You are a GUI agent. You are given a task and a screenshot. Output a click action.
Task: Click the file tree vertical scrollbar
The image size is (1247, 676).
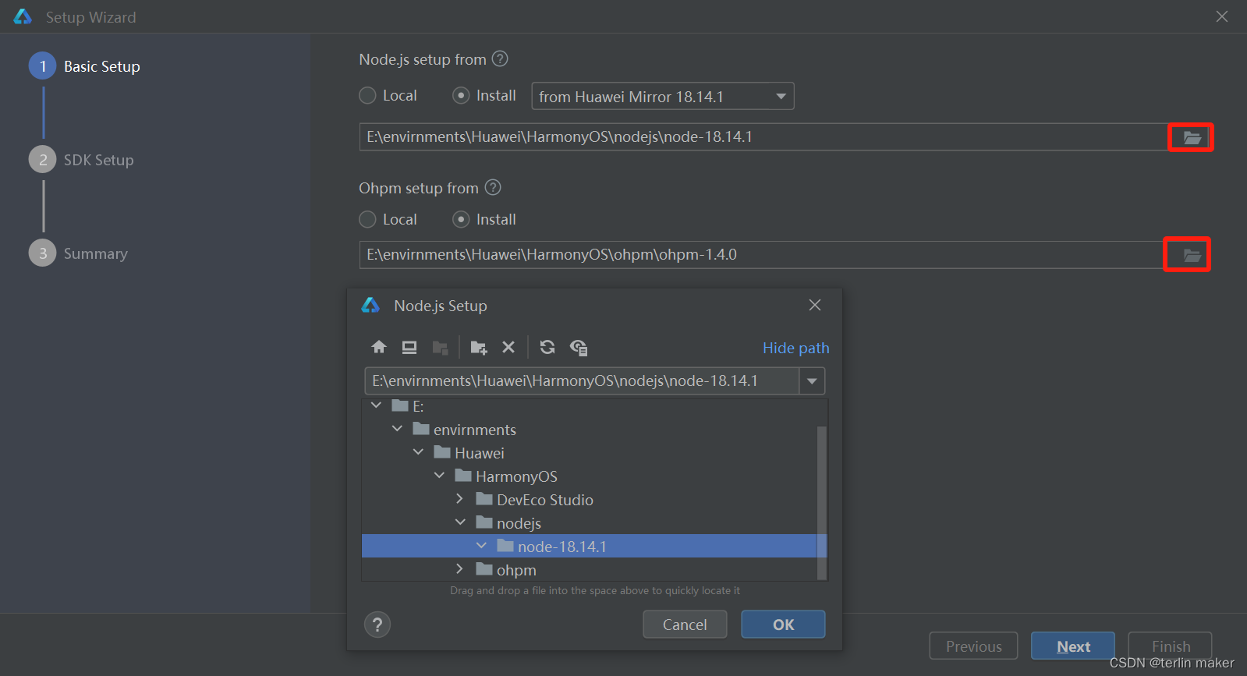pyautogui.click(x=821, y=503)
